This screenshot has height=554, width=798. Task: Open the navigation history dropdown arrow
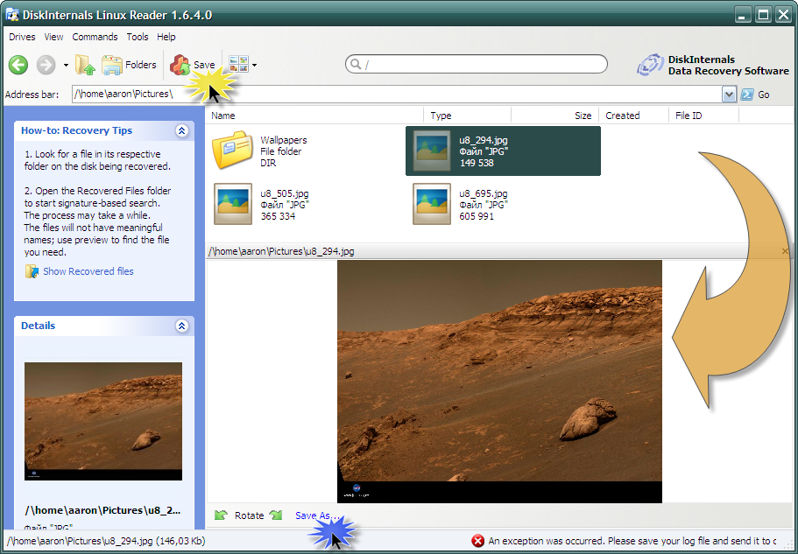tap(64, 65)
